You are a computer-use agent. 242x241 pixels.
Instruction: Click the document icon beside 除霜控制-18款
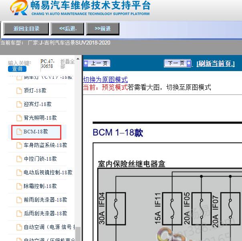click(x=19, y=186)
